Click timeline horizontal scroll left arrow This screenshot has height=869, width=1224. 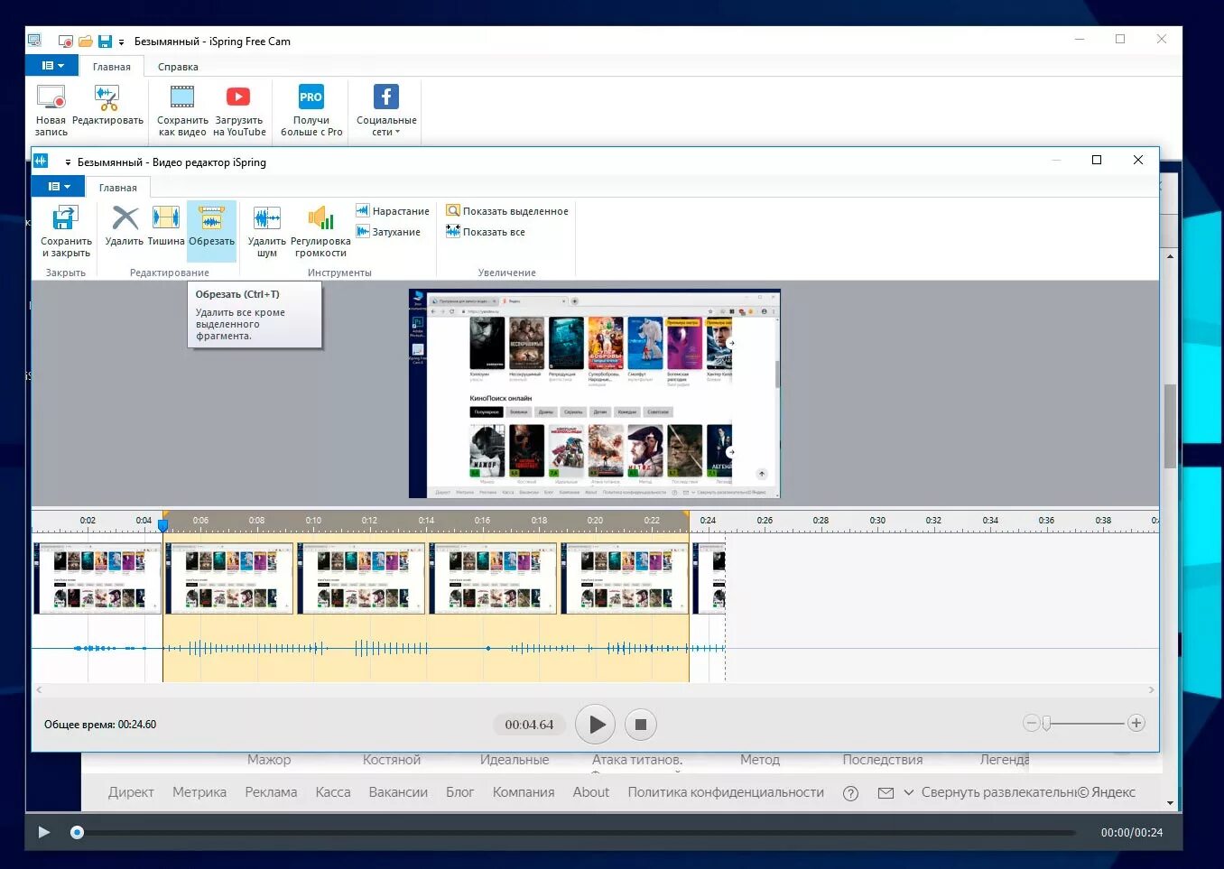[x=39, y=689]
